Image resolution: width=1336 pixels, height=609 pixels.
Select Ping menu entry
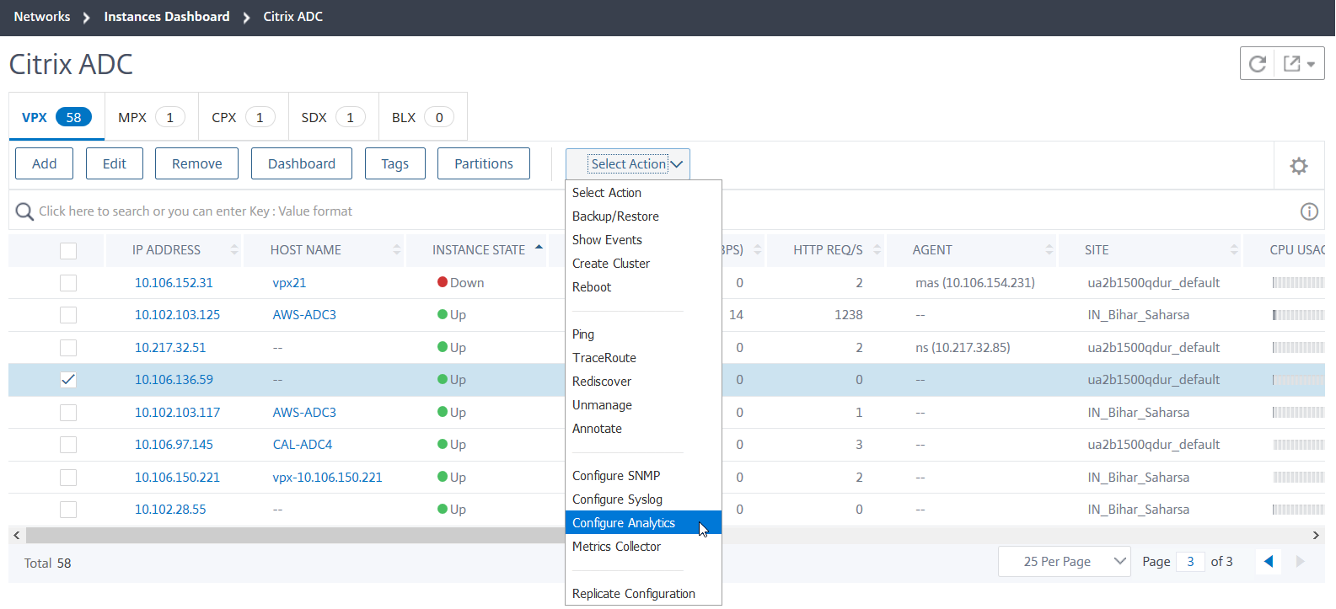(643, 334)
